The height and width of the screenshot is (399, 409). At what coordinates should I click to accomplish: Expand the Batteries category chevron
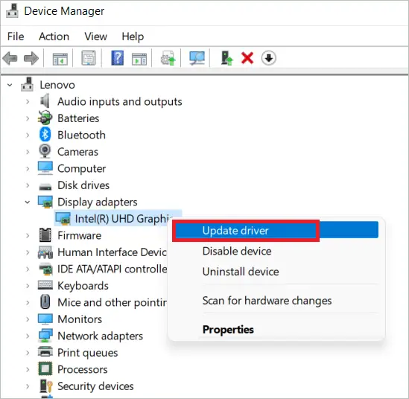click(28, 118)
